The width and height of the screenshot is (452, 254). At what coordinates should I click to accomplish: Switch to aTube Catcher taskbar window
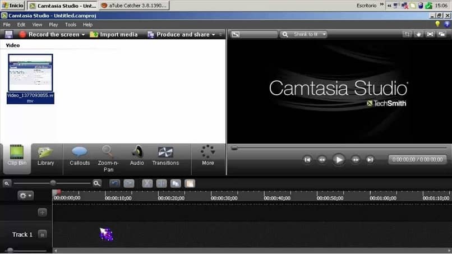134,6
